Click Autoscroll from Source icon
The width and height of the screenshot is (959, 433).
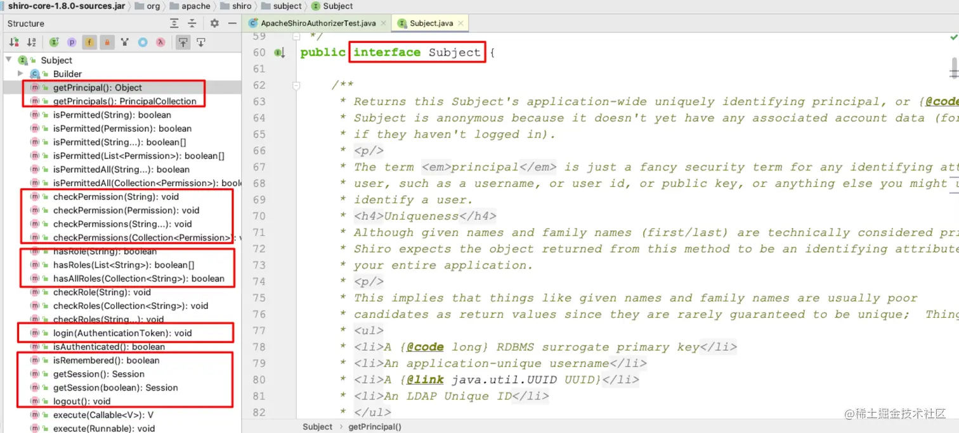(200, 42)
